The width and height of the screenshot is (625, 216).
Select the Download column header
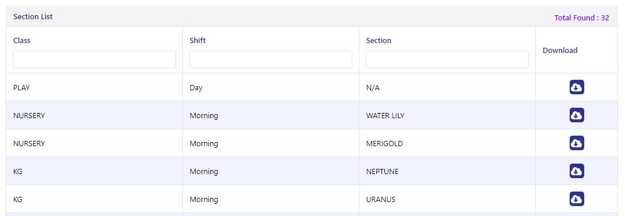click(560, 50)
